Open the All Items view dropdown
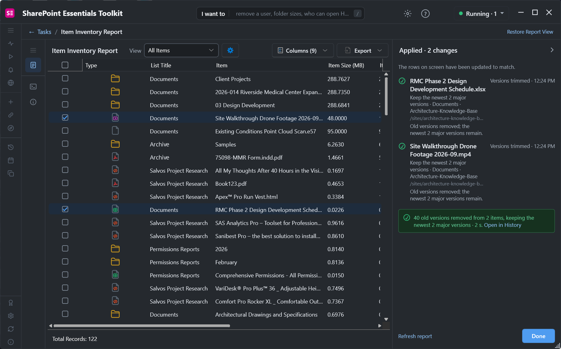The width and height of the screenshot is (561, 349). point(181,50)
